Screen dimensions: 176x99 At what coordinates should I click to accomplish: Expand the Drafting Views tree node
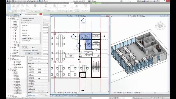click(x=10, y=55)
